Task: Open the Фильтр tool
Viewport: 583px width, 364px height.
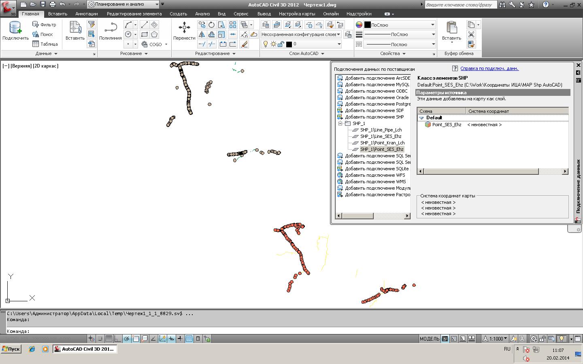Action: tap(44, 25)
